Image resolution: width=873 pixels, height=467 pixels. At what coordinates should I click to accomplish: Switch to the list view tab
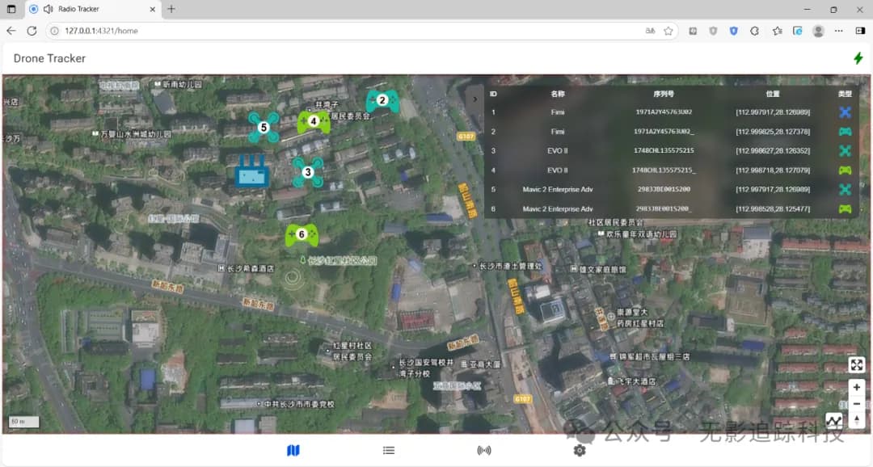(x=389, y=450)
